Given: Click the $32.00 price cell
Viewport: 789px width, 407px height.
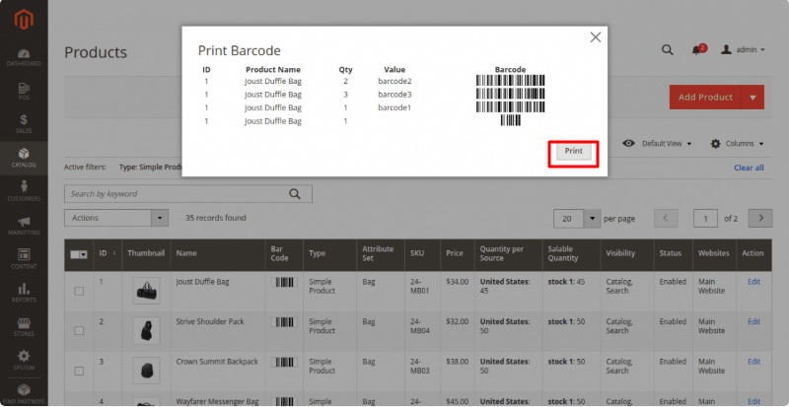Looking at the screenshot, I should (x=457, y=321).
